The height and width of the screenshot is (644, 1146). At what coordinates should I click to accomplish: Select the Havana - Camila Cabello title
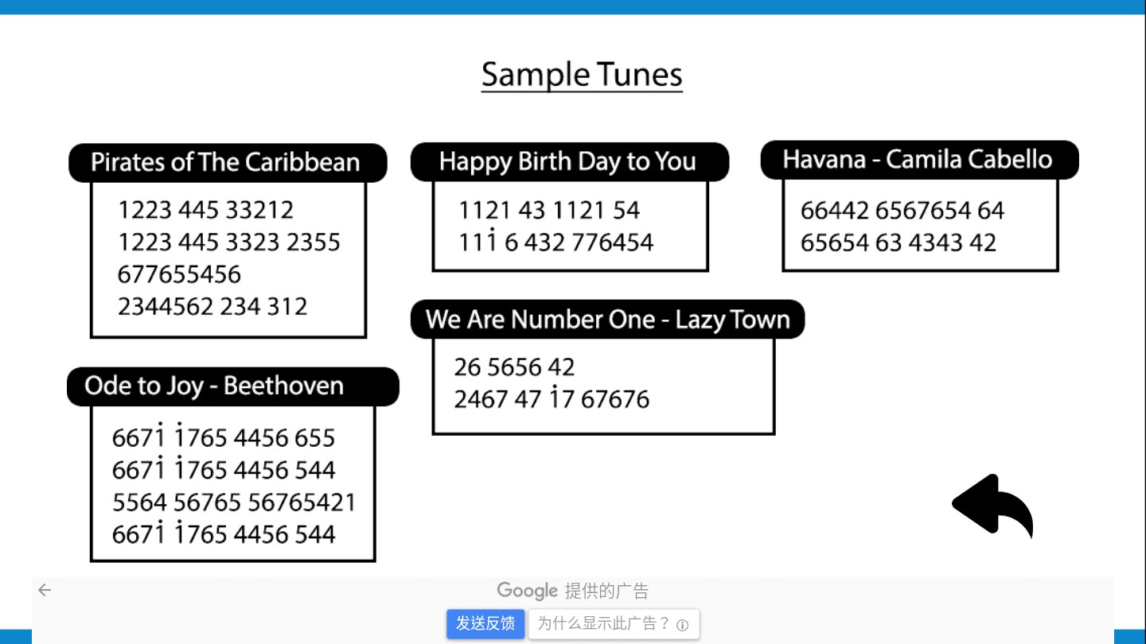coord(919,160)
